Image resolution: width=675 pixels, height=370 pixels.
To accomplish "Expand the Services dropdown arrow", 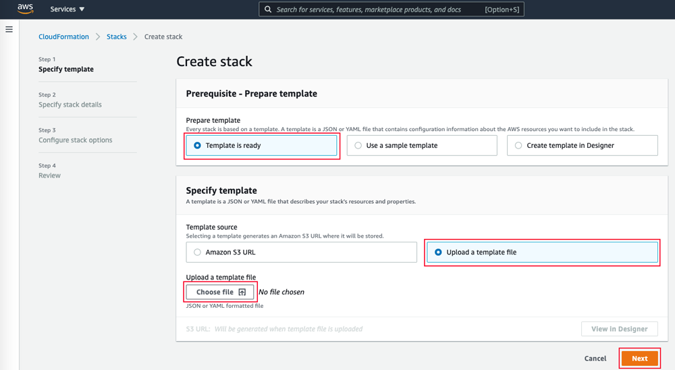I will pos(82,9).
